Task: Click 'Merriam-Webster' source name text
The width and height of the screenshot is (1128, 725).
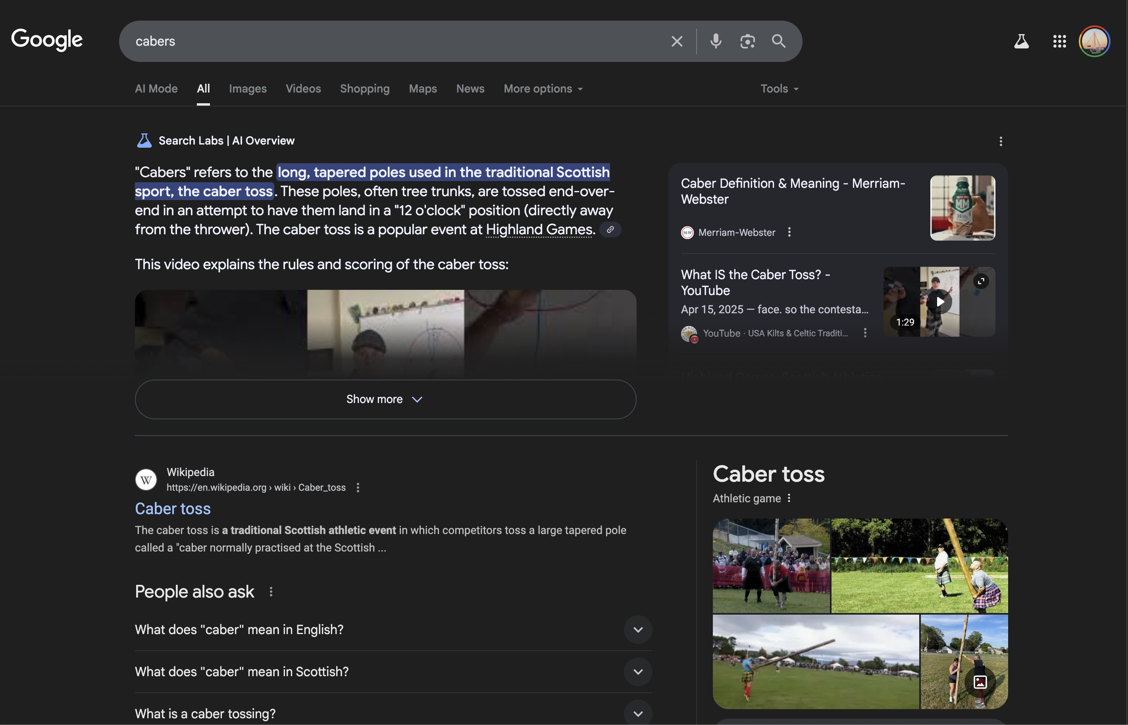Action: pyautogui.click(x=737, y=233)
